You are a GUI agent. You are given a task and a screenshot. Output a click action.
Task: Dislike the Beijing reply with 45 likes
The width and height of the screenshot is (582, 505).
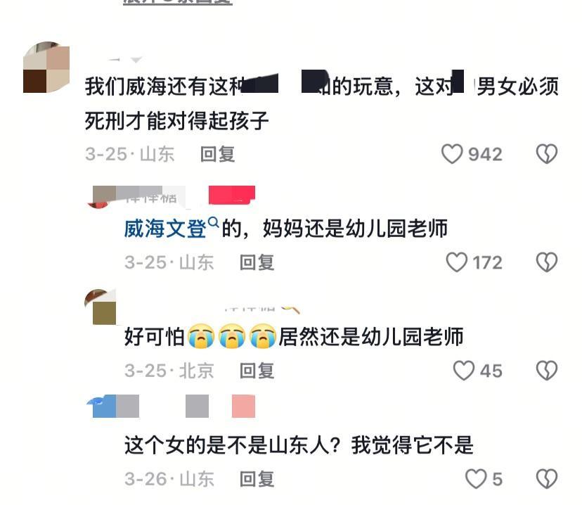547,370
